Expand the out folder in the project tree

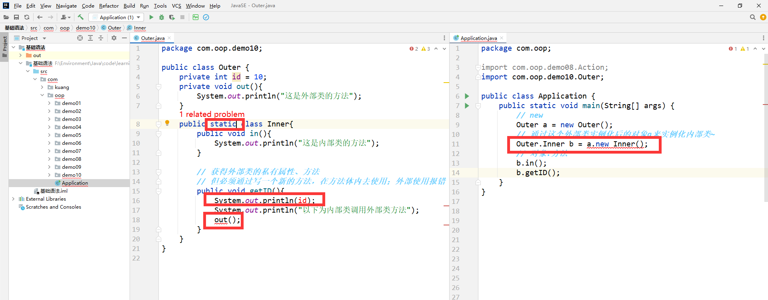point(21,55)
